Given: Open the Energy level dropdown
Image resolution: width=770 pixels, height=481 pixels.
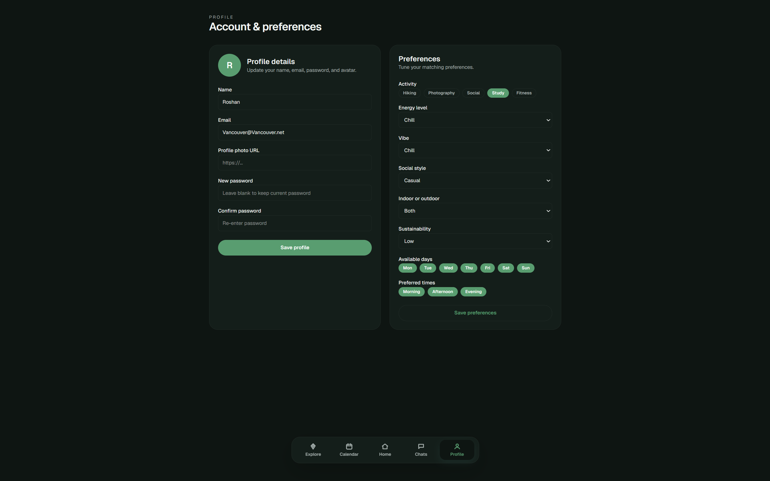Looking at the screenshot, I should (x=475, y=120).
